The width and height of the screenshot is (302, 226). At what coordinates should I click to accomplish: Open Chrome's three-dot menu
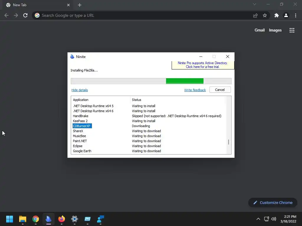click(296, 15)
